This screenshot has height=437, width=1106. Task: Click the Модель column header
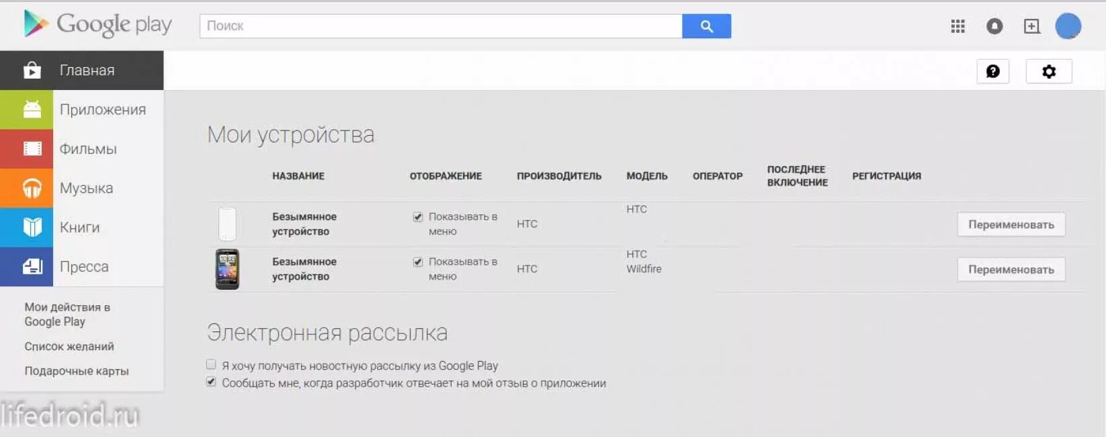(647, 176)
